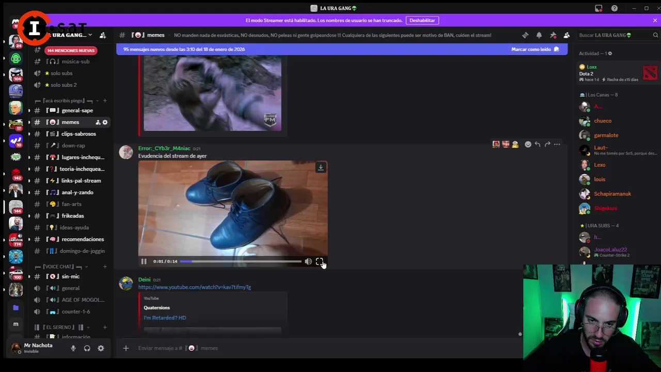This screenshot has height=372, width=661.
Task: Open the video in fullscreen
Action: click(319, 261)
